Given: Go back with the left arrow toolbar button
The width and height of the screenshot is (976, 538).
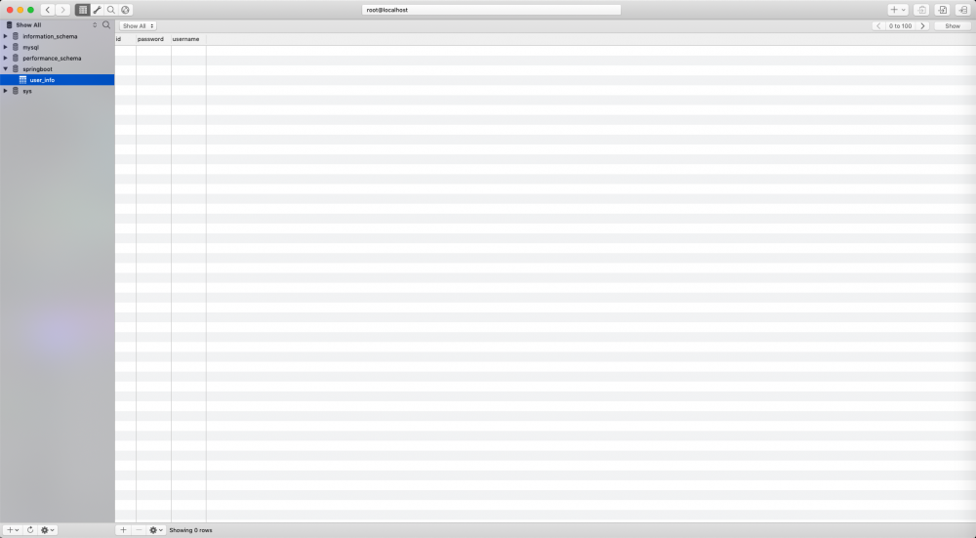Looking at the screenshot, I should pyautogui.click(x=48, y=10).
